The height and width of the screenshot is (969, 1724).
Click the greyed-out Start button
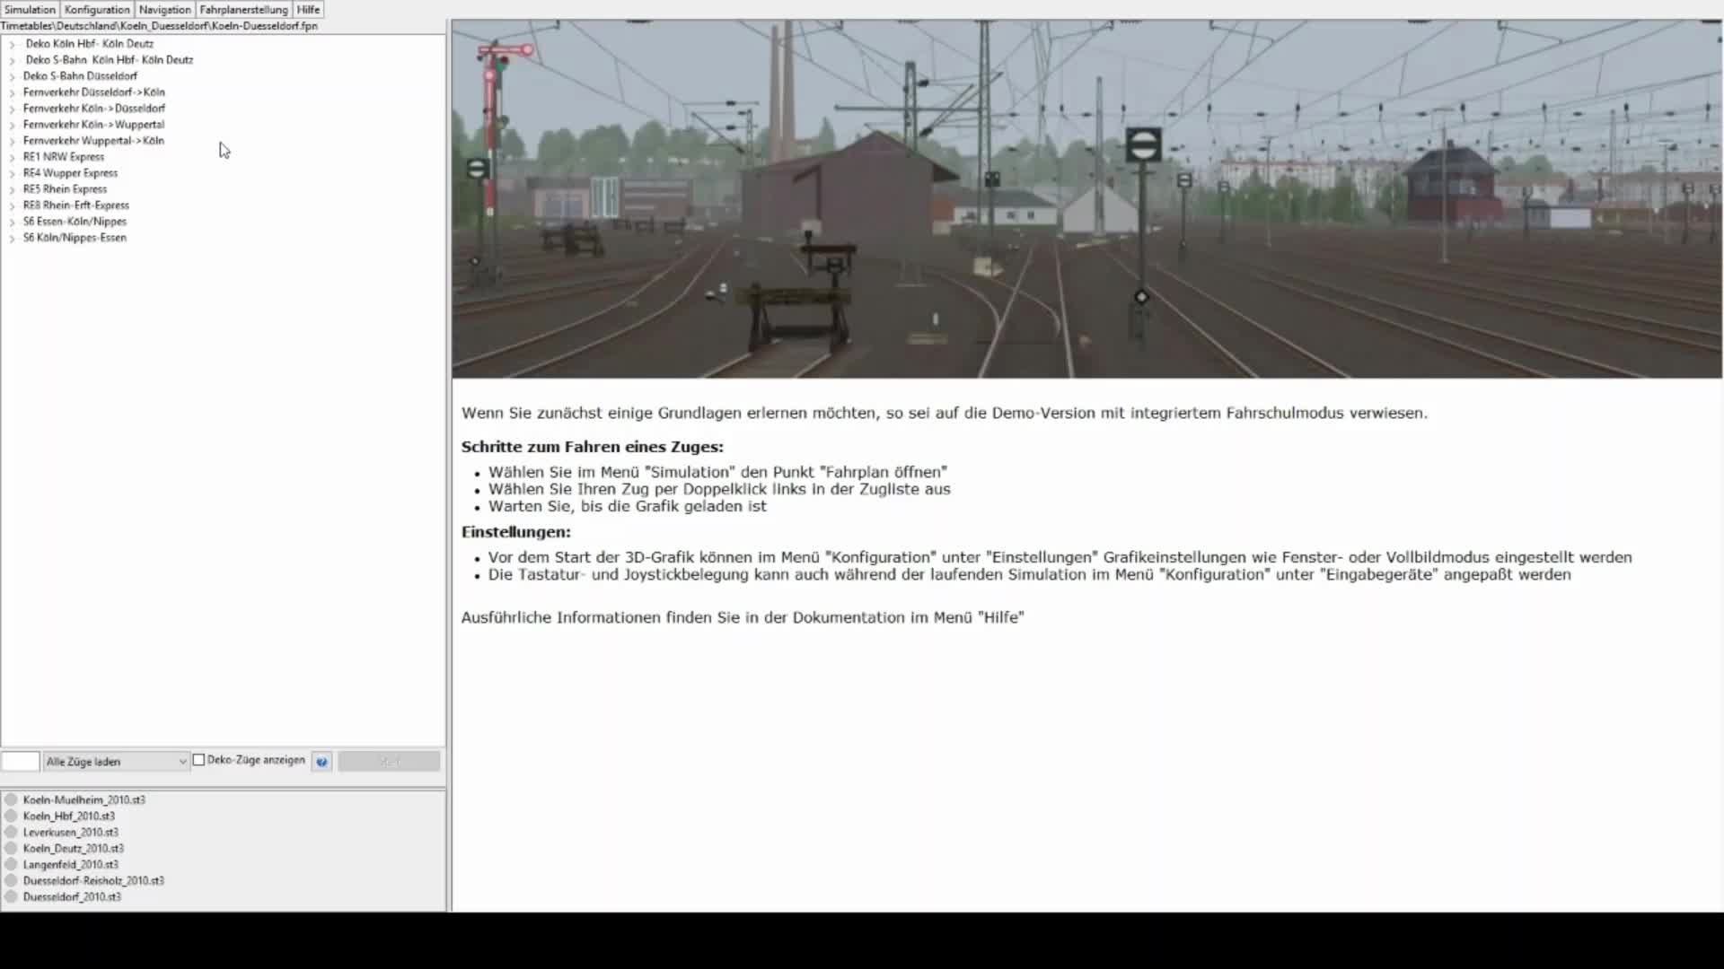pos(389,762)
